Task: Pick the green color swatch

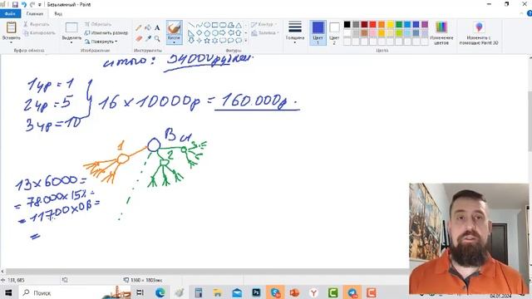Action: tap(399, 24)
